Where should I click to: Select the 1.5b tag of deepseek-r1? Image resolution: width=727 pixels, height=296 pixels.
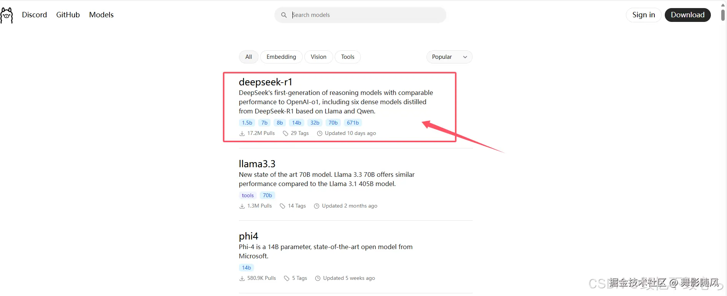pyautogui.click(x=247, y=123)
